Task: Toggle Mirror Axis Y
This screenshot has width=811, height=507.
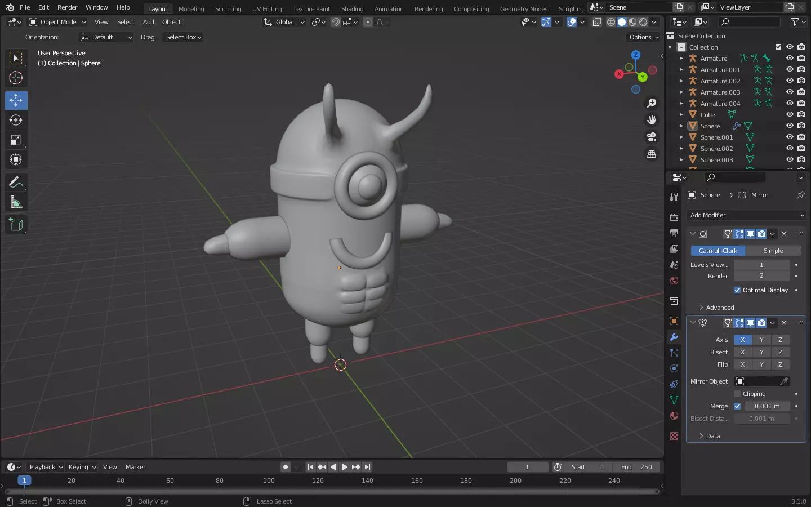Action: 761,340
